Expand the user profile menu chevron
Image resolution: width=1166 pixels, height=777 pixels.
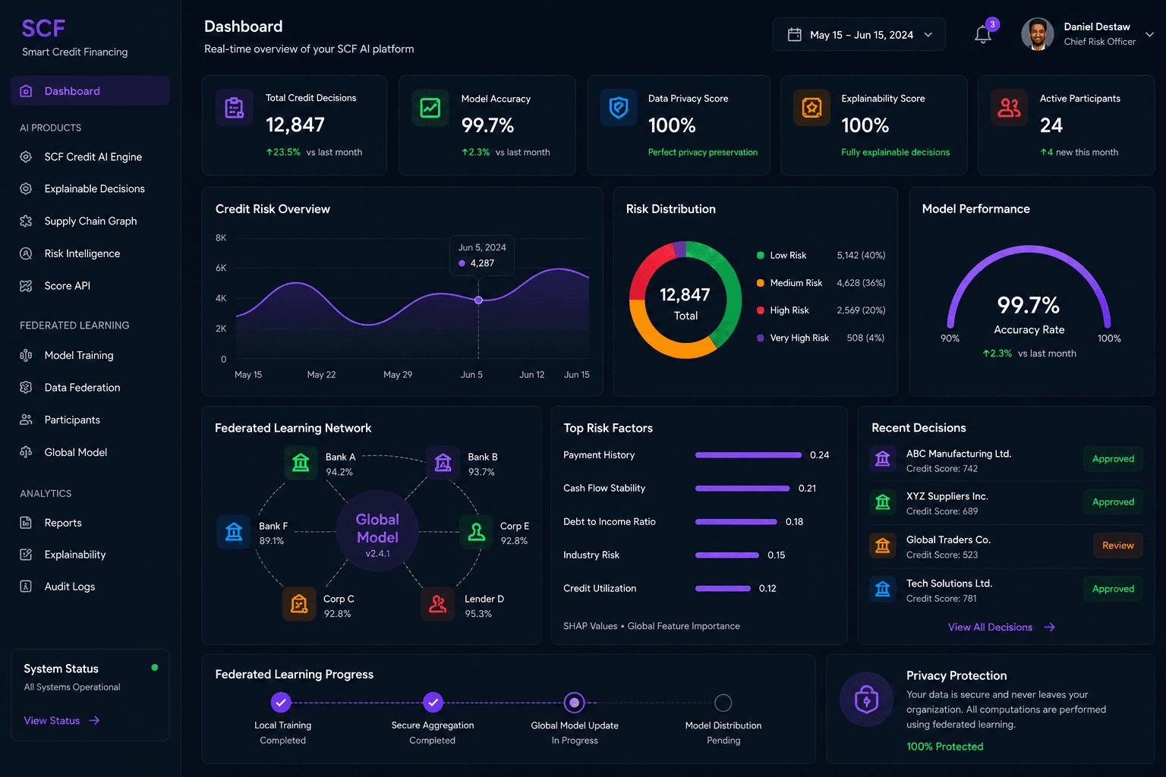1149,35
